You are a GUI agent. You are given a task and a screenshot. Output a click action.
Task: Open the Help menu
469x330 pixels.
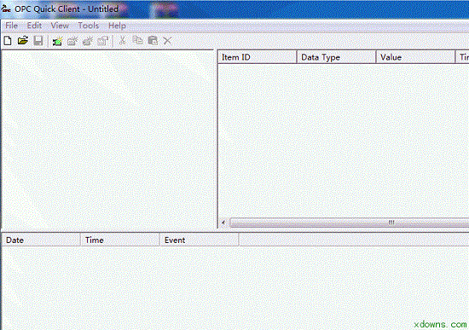(x=117, y=26)
